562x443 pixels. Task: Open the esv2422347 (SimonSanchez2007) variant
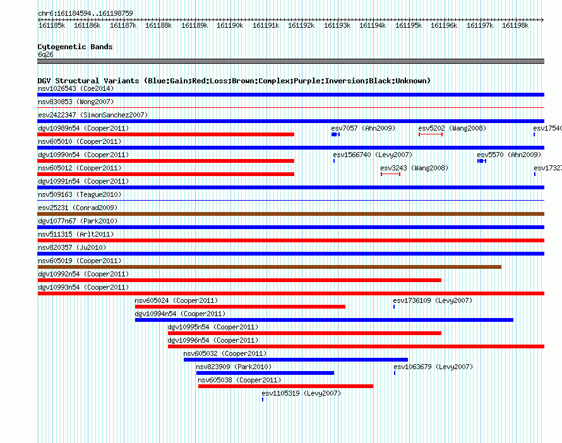[93, 115]
